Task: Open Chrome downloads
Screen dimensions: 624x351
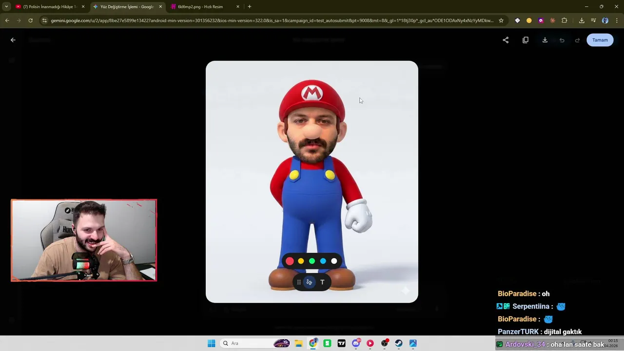Action: [582, 20]
